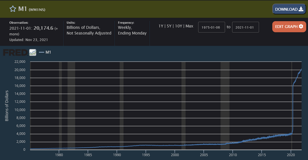Click the FRED chart logo icon
This screenshot has height=160, width=308.
click(x=32, y=52)
